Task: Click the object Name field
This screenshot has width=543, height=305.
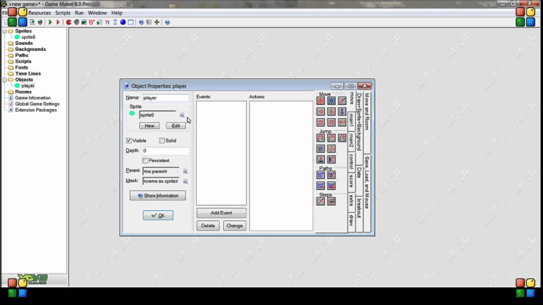Action: coord(166,98)
